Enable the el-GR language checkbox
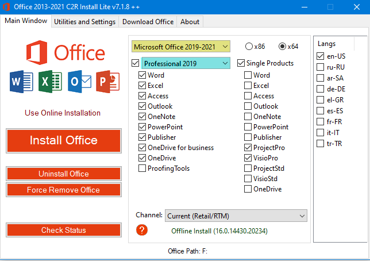Viewport: 370px width, 261px height. 320,99
